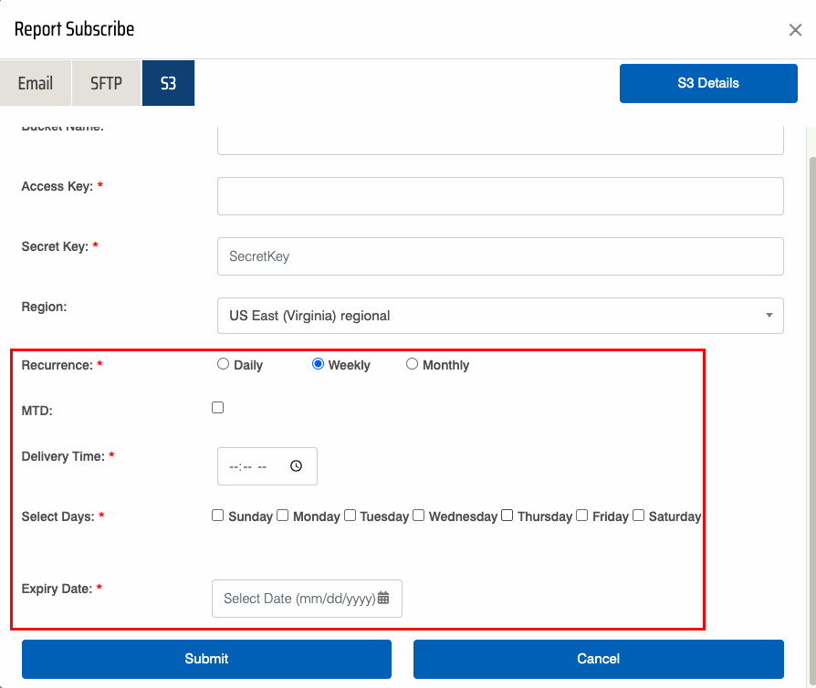Choose Monthly recurrence
This screenshot has height=688, width=816.
pyautogui.click(x=412, y=364)
